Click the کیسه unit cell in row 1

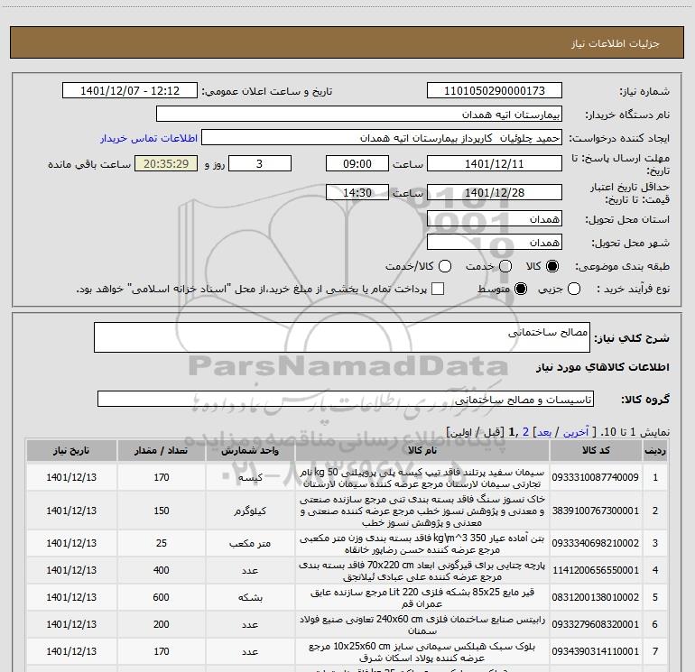click(x=250, y=477)
